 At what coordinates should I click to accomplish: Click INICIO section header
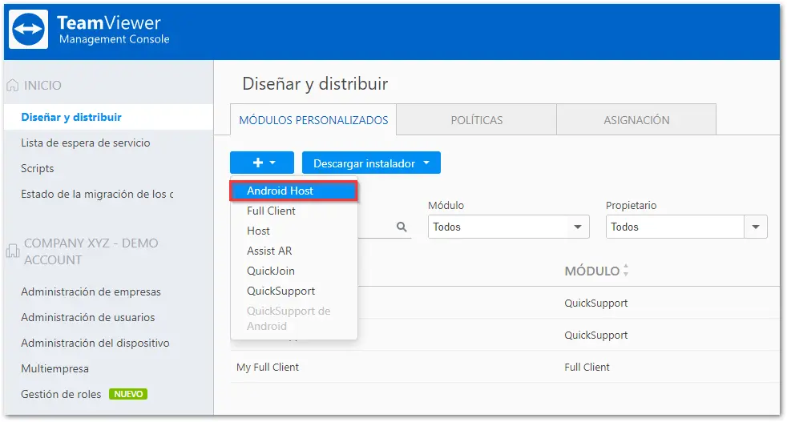tap(42, 86)
